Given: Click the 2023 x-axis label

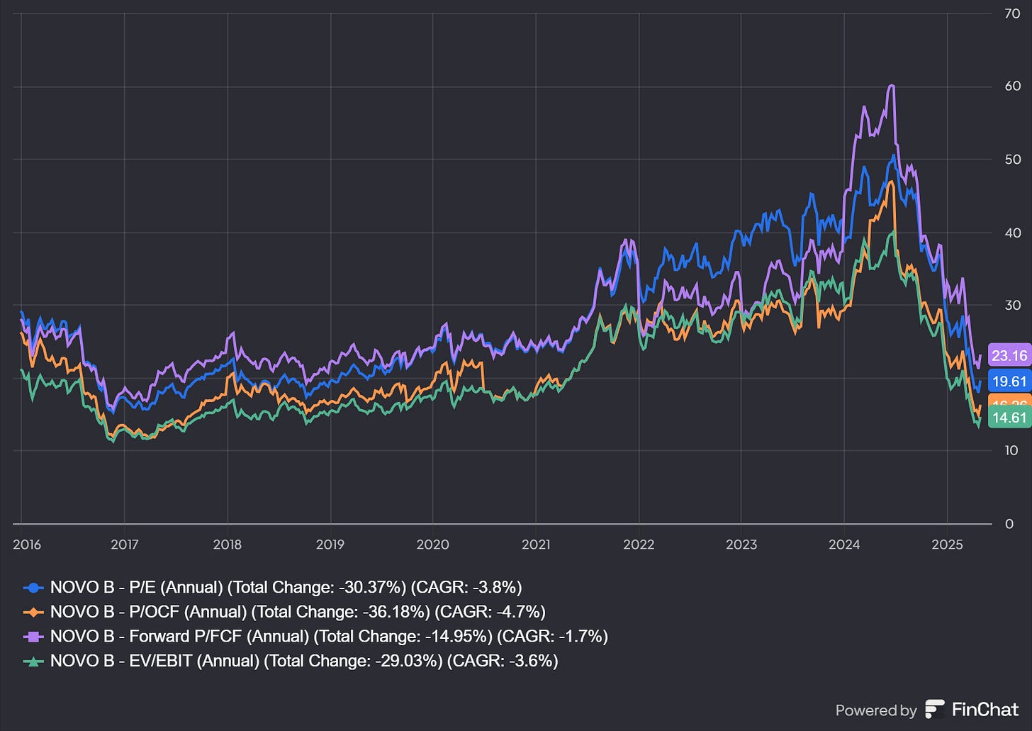Looking at the screenshot, I should point(741,545).
